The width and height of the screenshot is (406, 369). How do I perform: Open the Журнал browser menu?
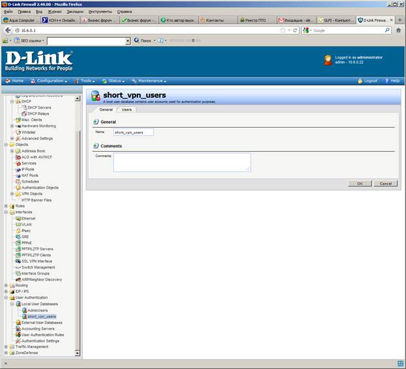55,12
